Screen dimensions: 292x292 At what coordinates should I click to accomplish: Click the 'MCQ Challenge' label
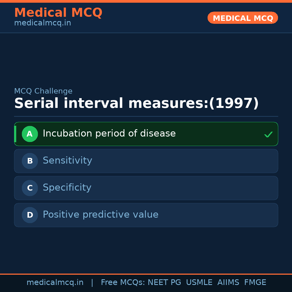tap(43, 91)
